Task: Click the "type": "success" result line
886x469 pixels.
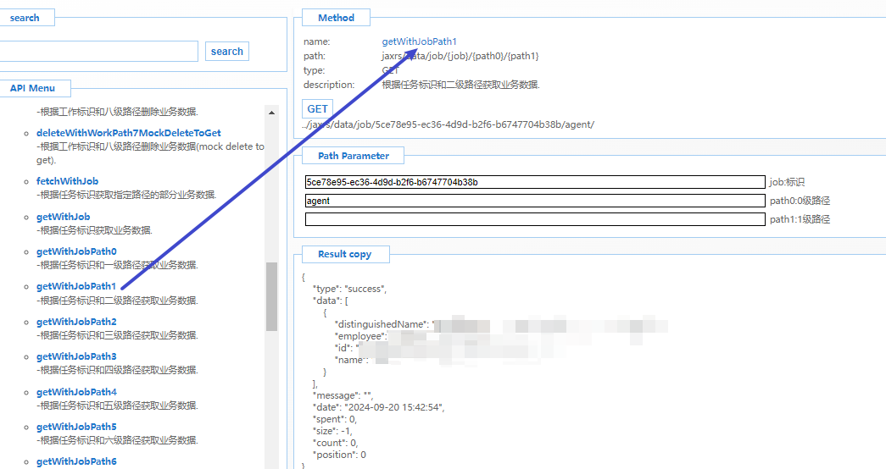Action: (350, 289)
